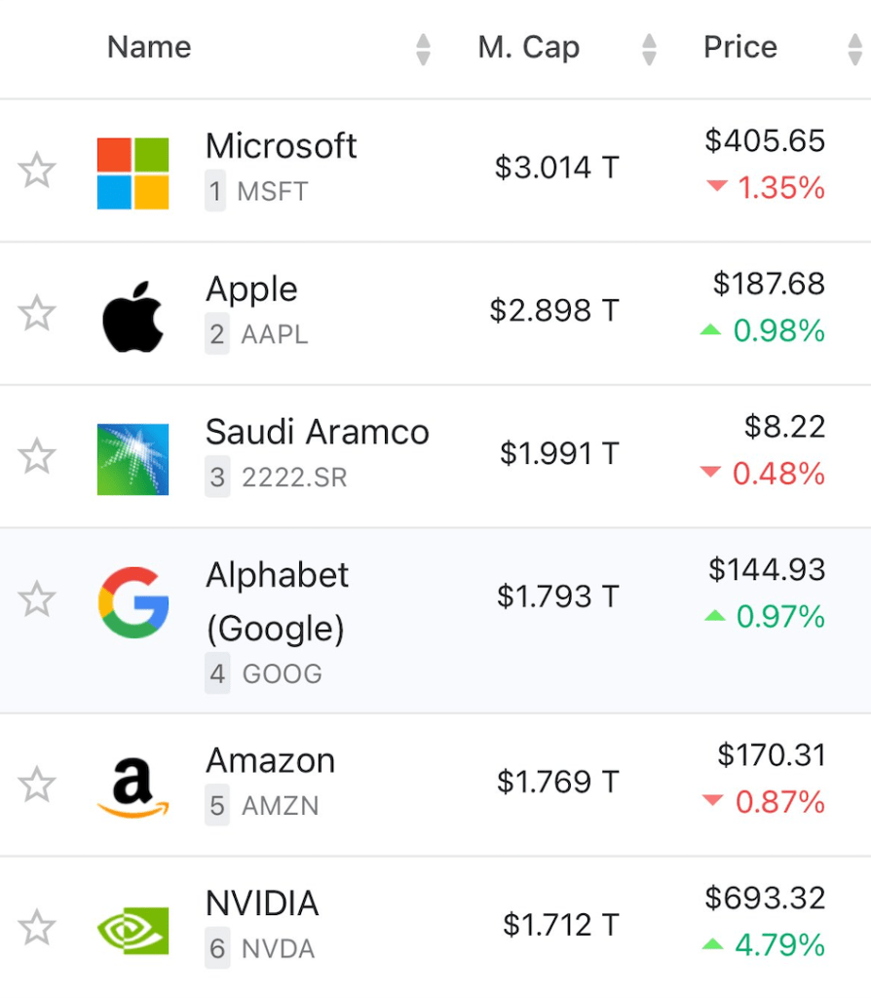This screenshot has height=998, width=871.
Task: Open the Alphabet (Google) company link
Action: 277,601
